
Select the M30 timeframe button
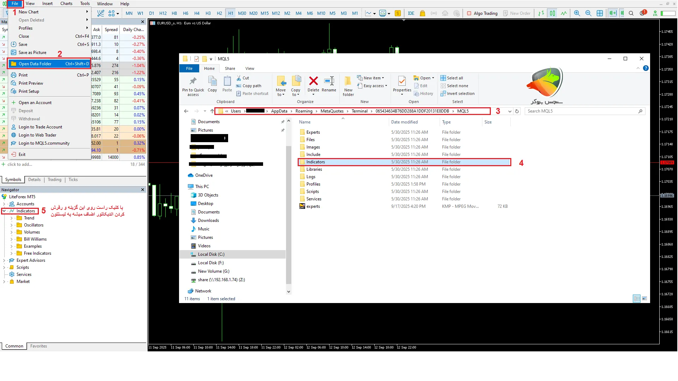pyautogui.click(x=242, y=13)
